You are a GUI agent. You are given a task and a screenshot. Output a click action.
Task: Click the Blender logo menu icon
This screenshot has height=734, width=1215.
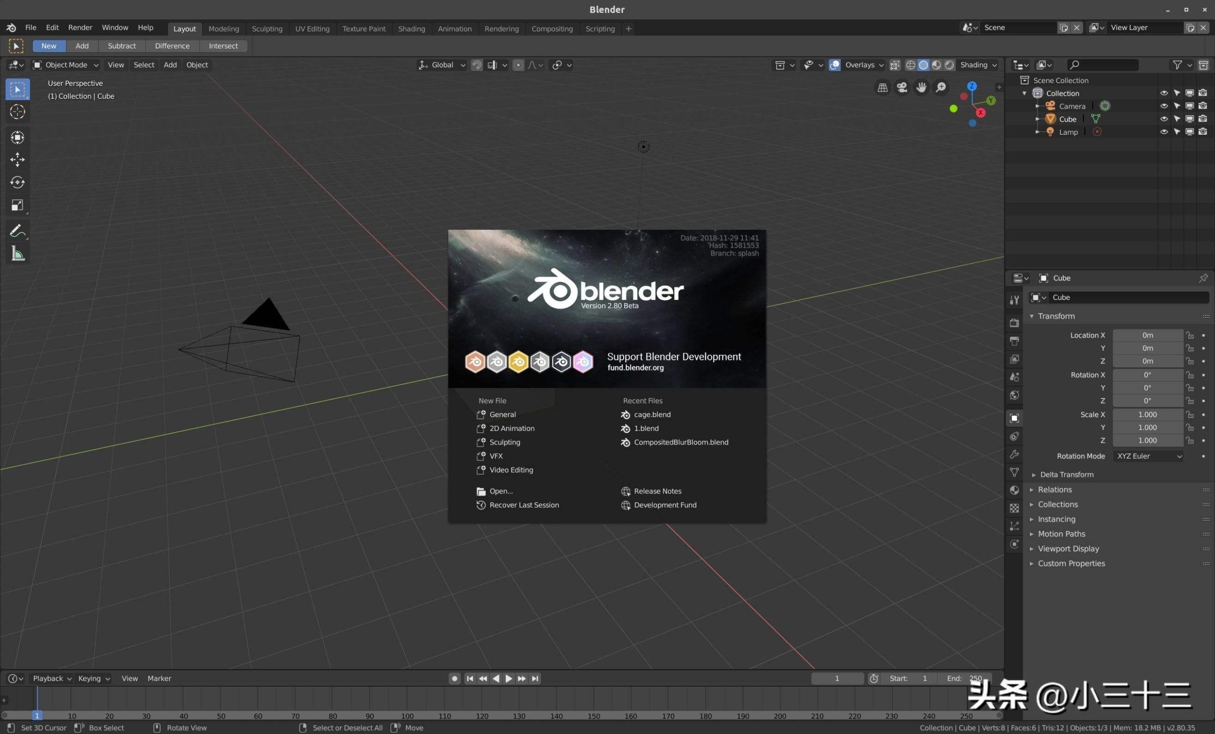tap(11, 28)
